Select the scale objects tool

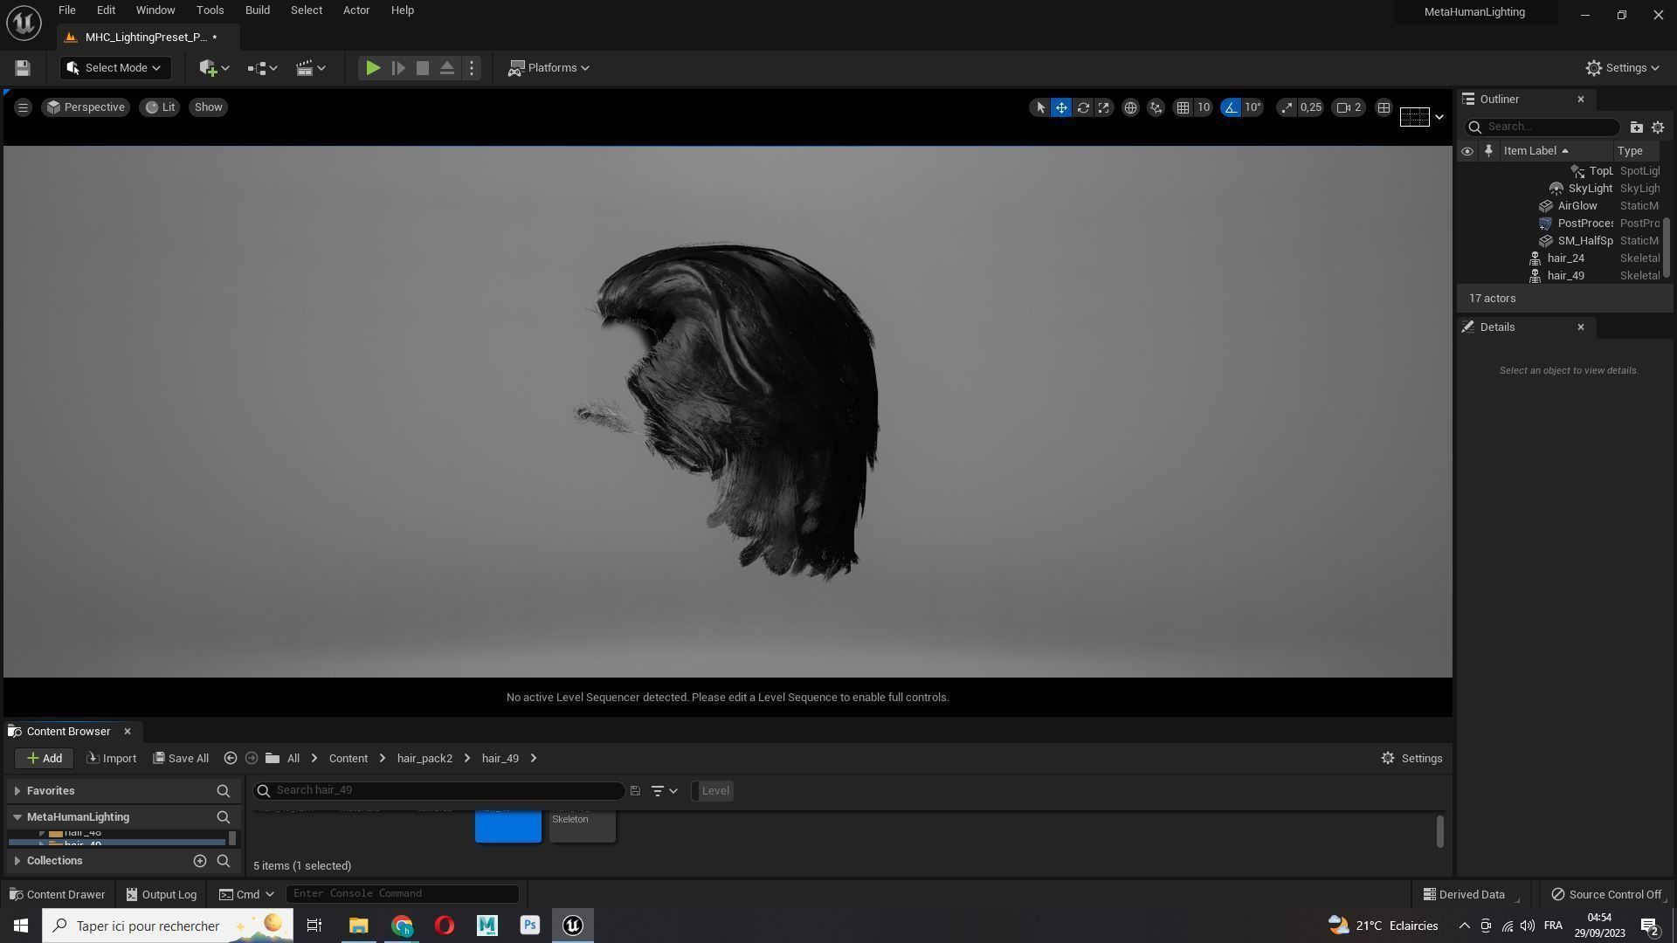click(1104, 107)
